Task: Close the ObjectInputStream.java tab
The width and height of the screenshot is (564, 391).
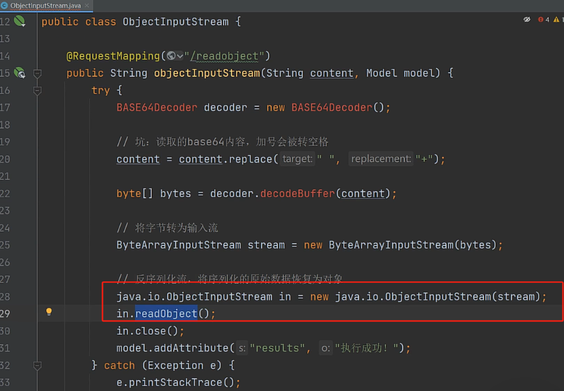Action: [87, 5]
